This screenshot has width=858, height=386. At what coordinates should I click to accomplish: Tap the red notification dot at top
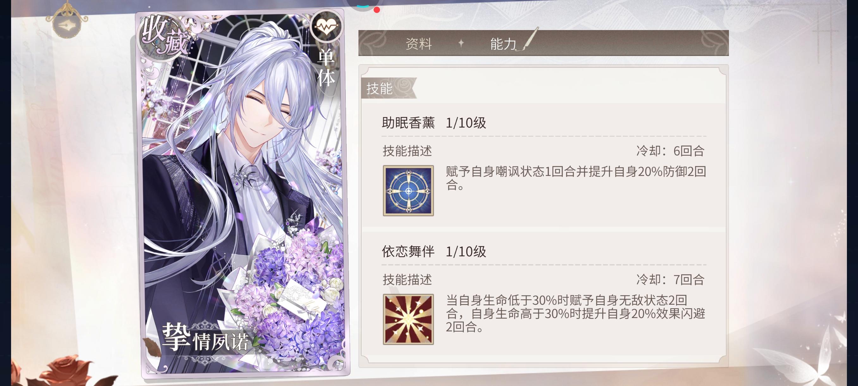377,10
